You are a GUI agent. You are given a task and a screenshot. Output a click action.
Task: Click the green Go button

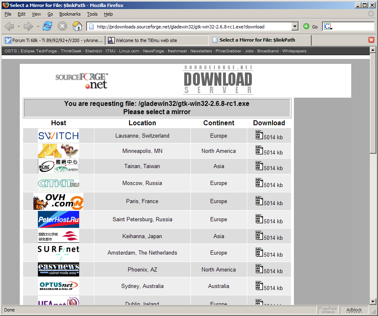click(x=310, y=26)
